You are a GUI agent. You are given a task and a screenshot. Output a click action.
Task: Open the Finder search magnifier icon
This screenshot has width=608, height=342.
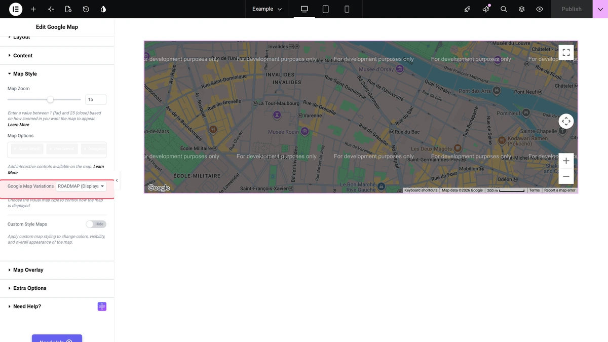[504, 9]
